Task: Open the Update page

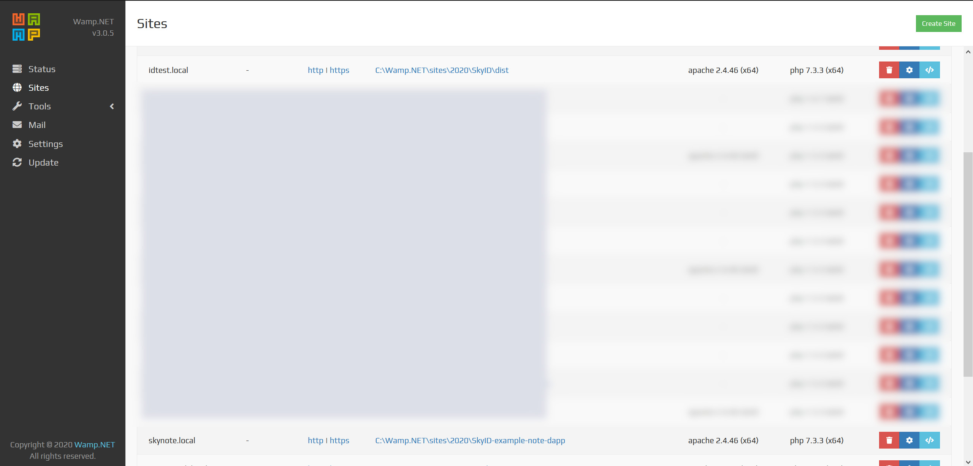Action: [43, 163]
